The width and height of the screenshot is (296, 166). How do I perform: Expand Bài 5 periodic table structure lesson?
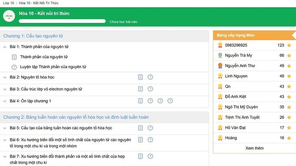[x=5, y=128]
